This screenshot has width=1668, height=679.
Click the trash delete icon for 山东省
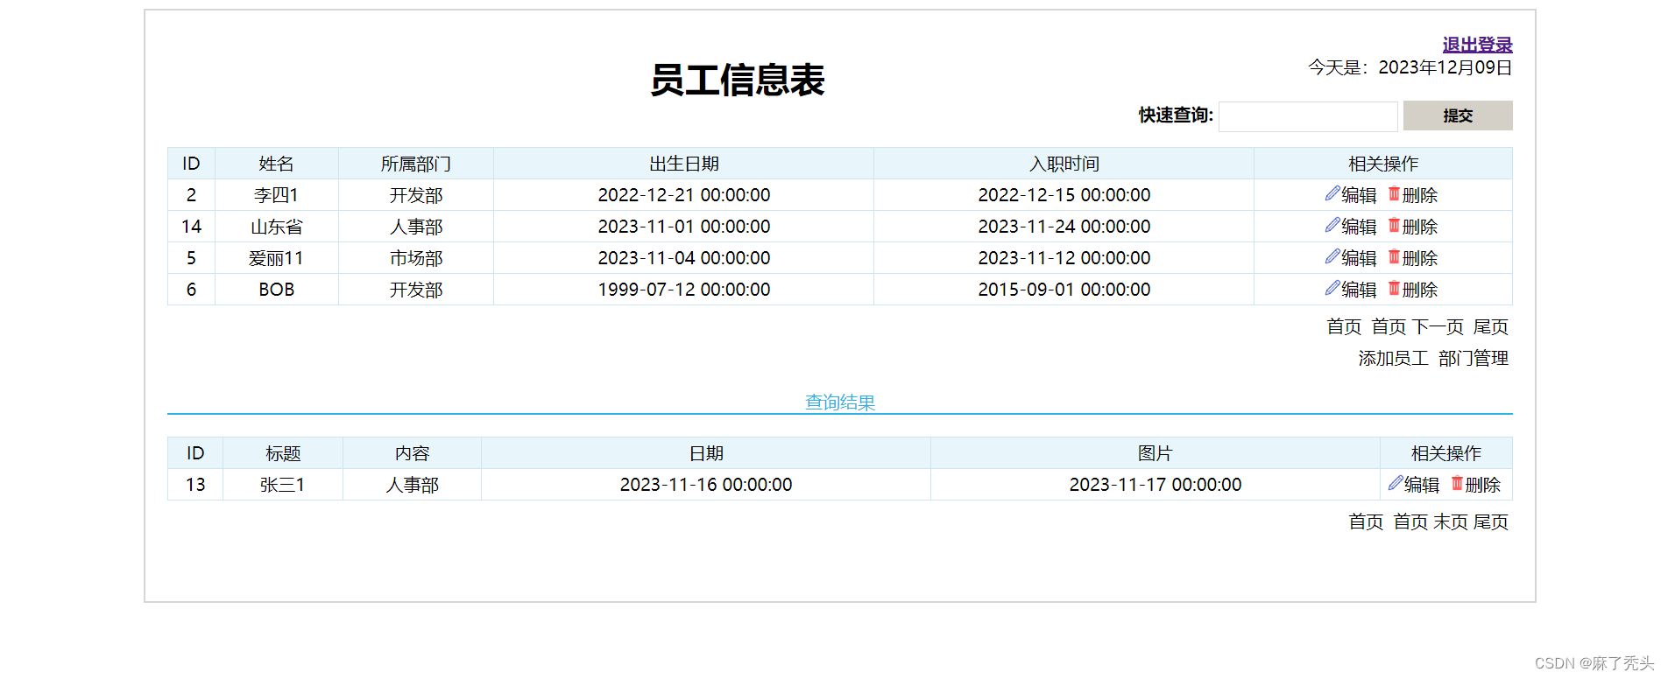[x=1394, y=225]
